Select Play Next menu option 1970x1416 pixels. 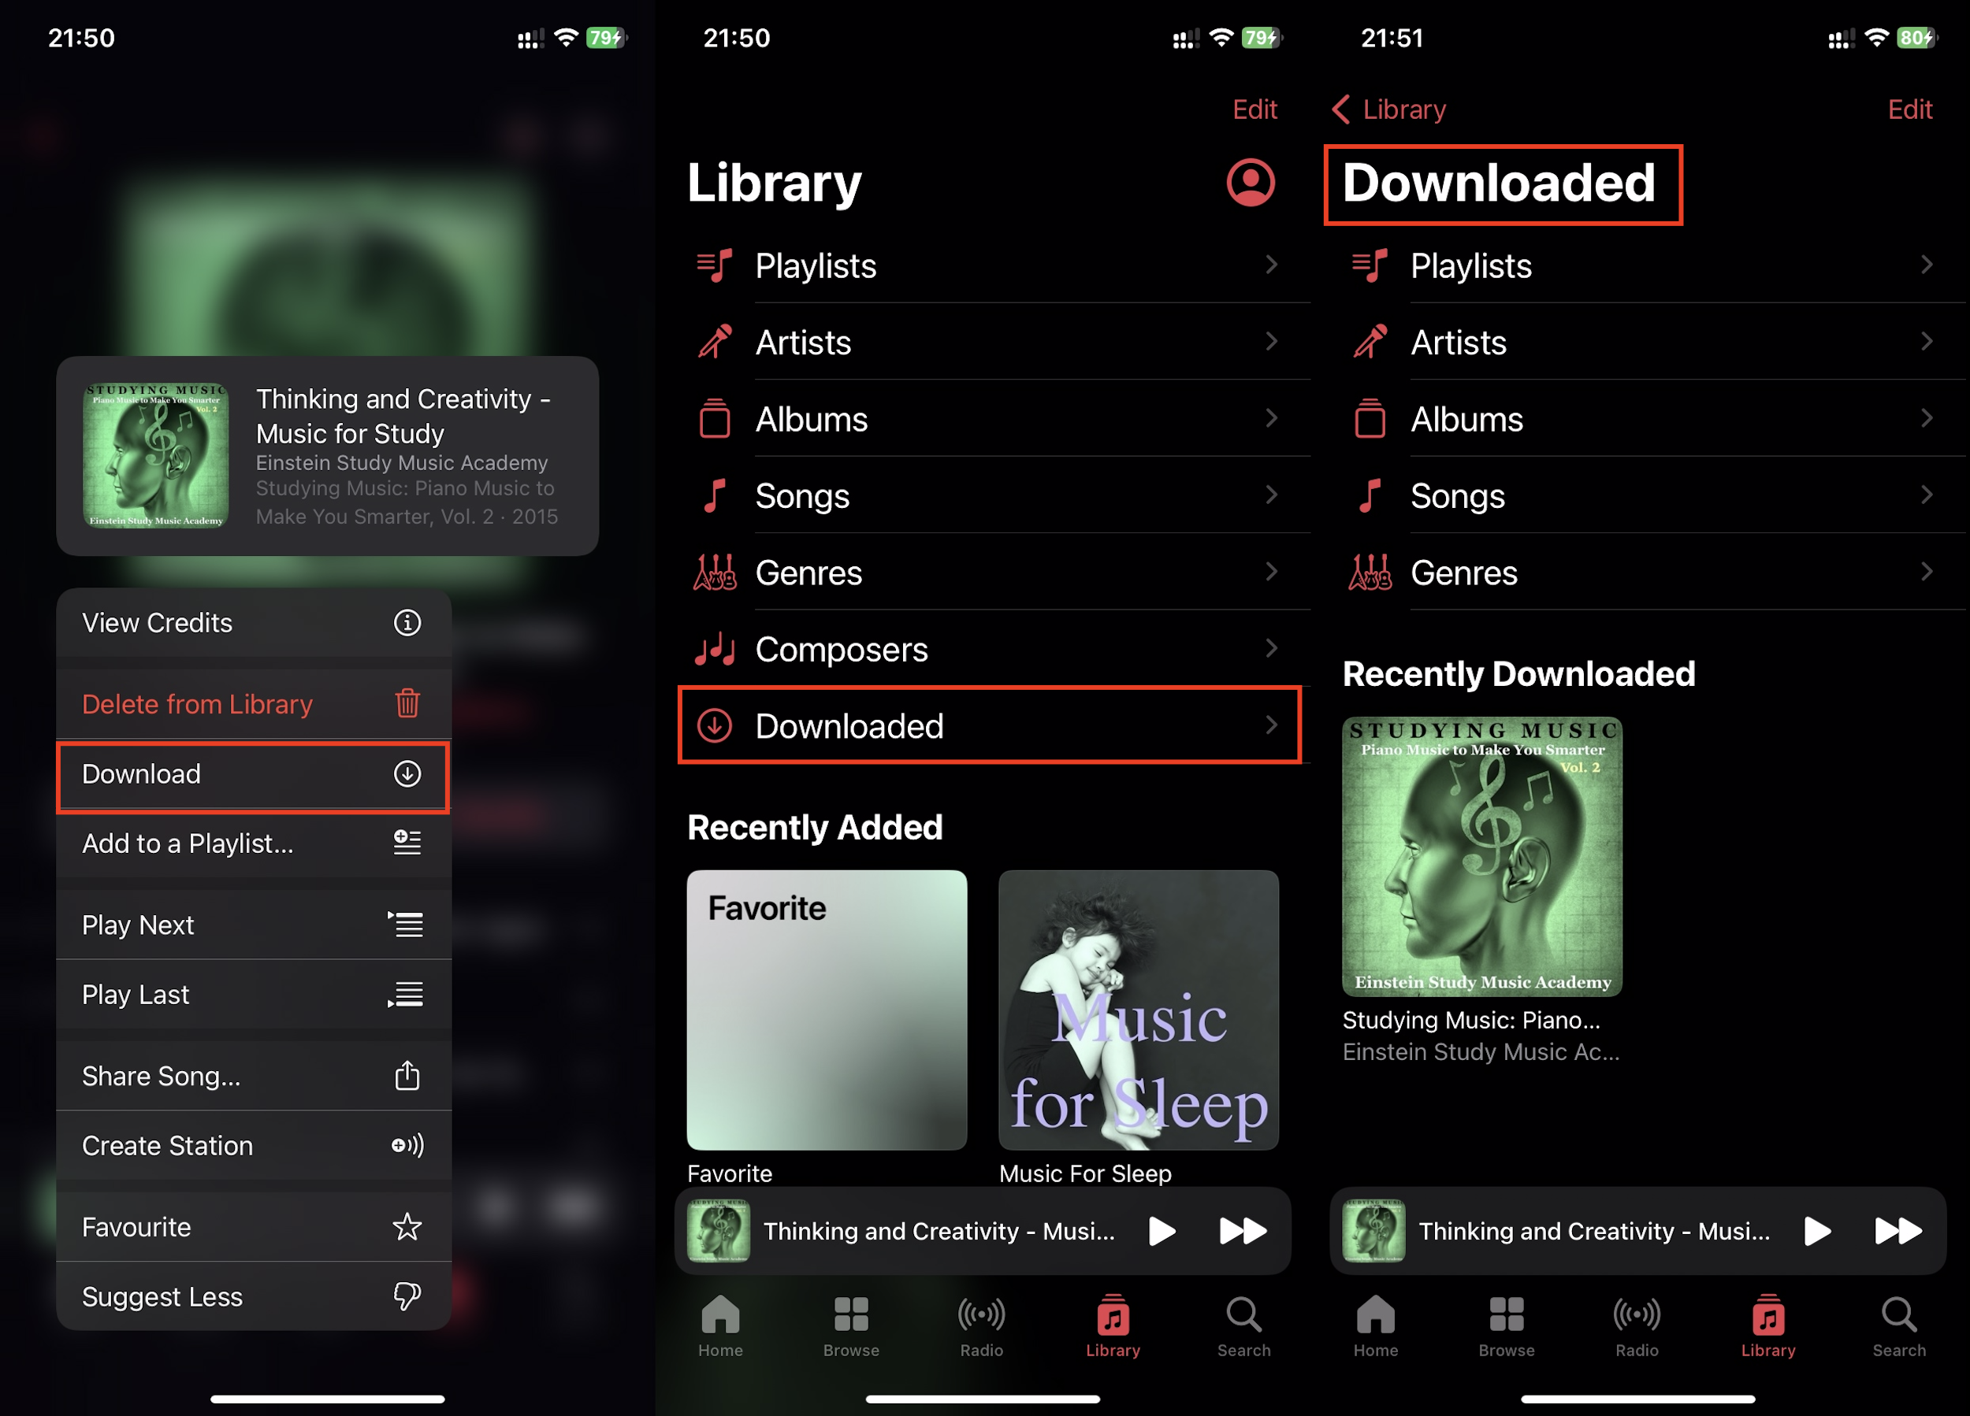click(x=249, y=924)
